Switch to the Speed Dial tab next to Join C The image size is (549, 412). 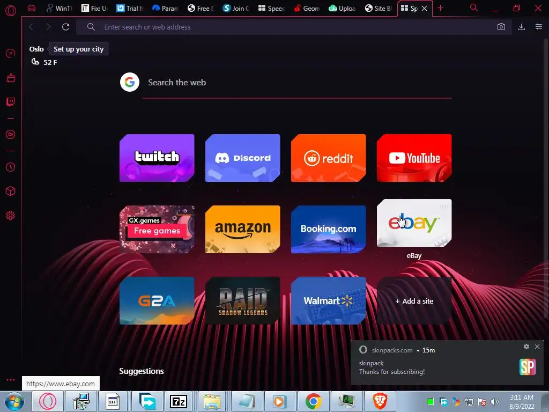click(271, 8)
